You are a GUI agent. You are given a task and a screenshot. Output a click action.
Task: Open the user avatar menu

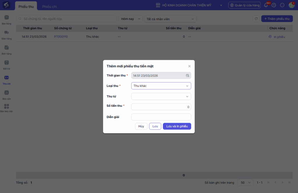click(291, 5)
